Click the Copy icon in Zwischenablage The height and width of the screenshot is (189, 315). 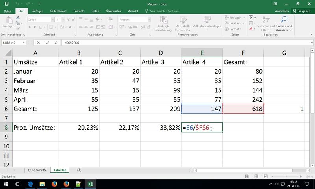click(18, 23)
